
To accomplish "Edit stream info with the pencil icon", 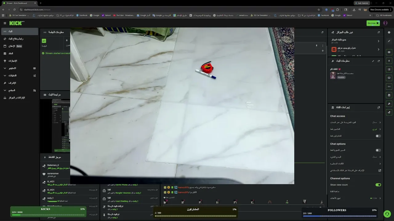I will click(x=373, y=61).
